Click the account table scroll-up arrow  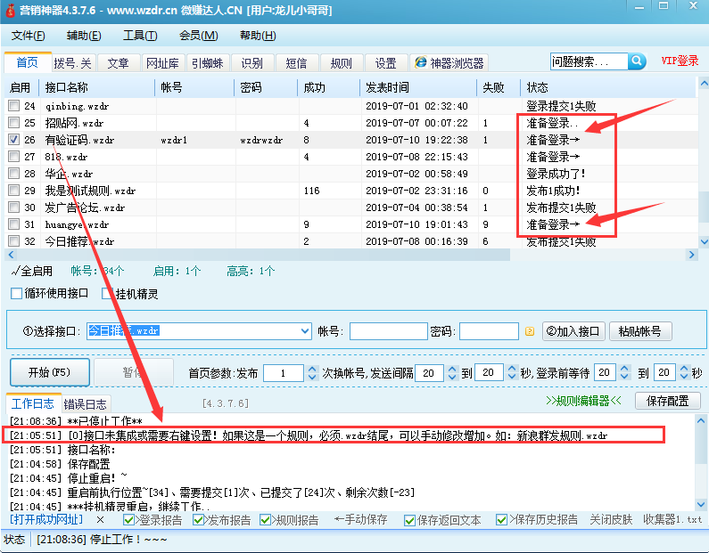click(x=704, y=84)
